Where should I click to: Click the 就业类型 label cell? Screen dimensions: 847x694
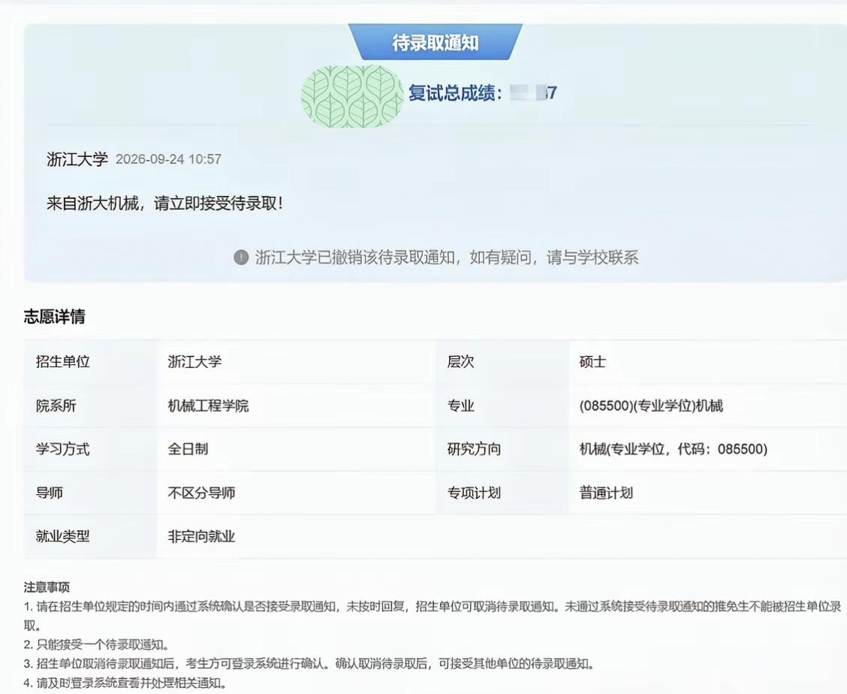pyautogui.click(x=90, y=537)
